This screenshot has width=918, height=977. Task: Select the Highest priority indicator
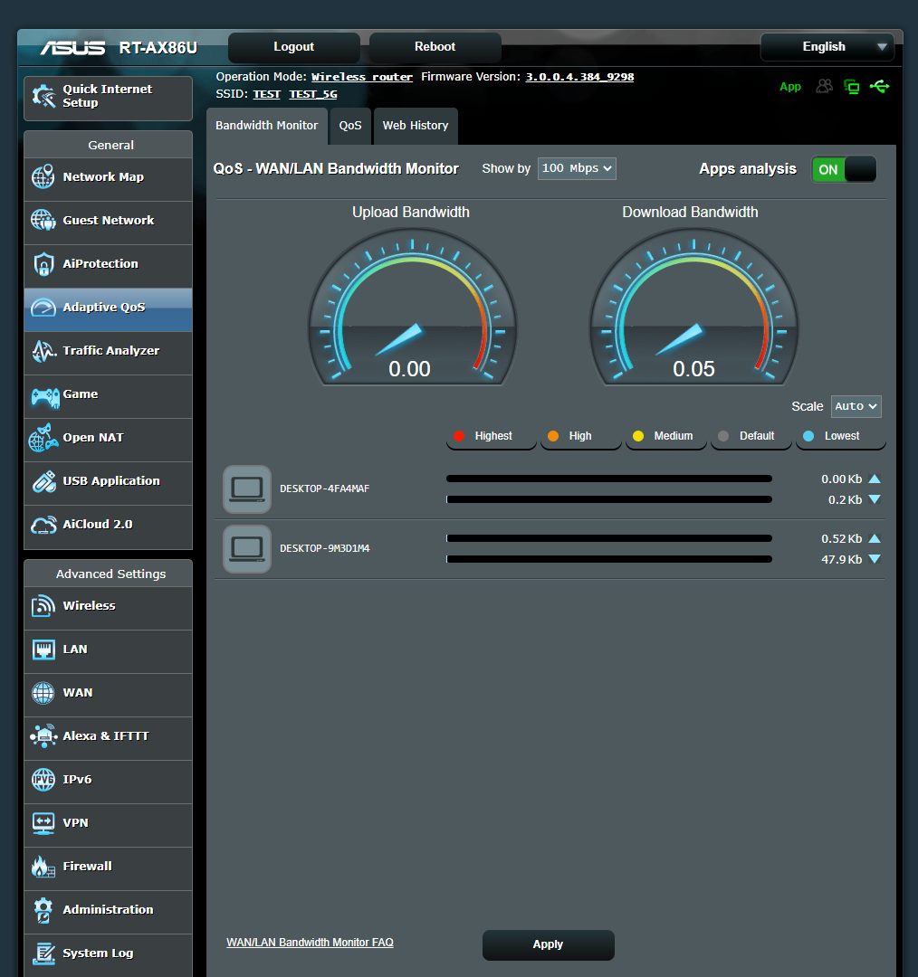pyautogui.click(x=491, y=435)
